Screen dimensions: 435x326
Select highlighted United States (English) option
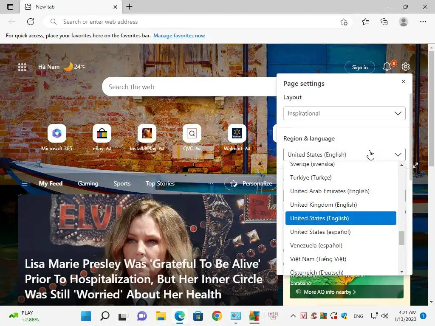coord(341,218)
